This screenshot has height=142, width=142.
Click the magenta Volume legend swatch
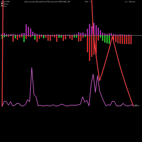[x=2, y=3]
